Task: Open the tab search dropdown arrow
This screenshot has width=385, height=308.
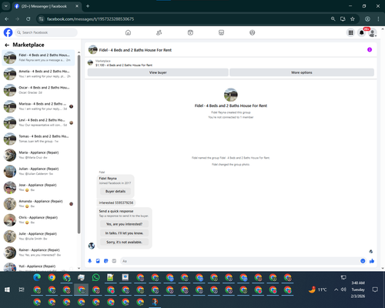Action: coord(5,6)
